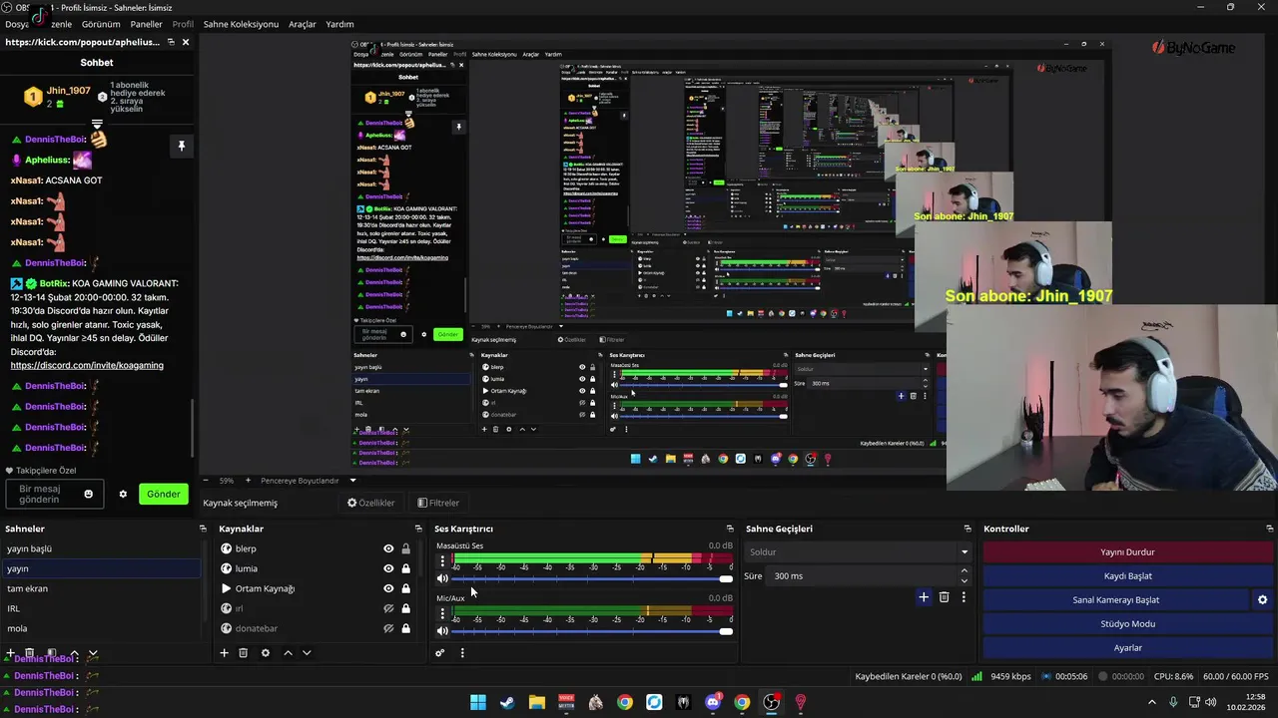Close the Kick chat dock
Screen dimensions: 1278x718
pos(185,42)
